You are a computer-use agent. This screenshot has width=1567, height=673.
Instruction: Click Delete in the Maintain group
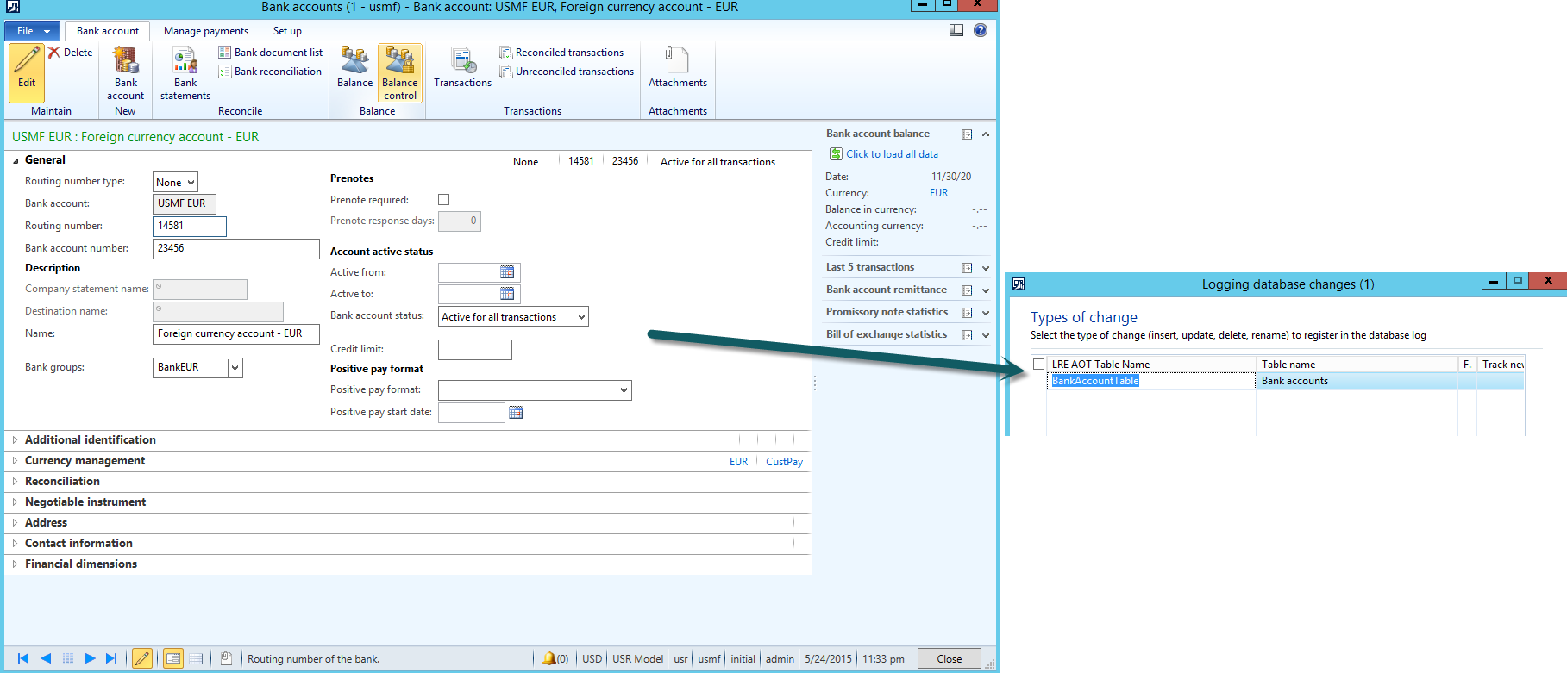[x=71, y=53]
